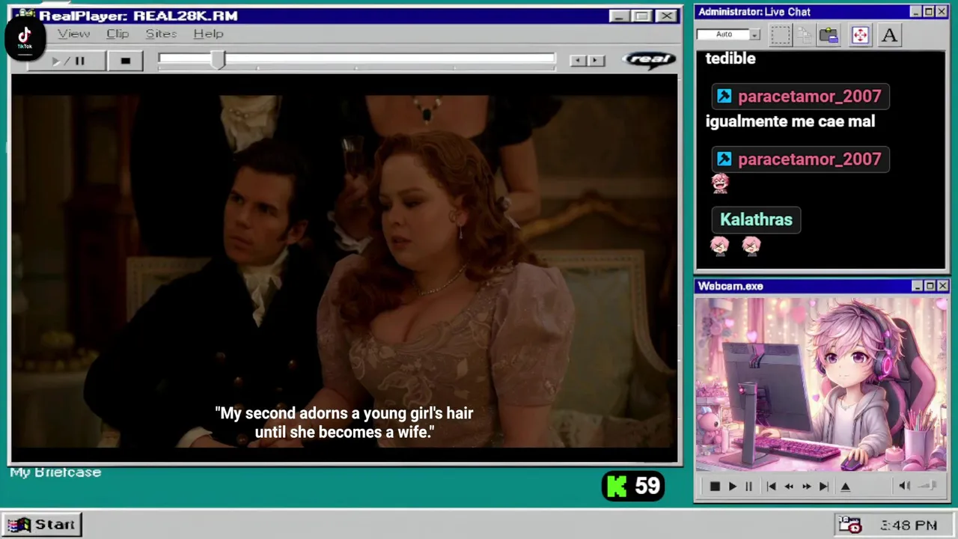
Task: Click the real logo in RealPlayer
Action: 649,60
